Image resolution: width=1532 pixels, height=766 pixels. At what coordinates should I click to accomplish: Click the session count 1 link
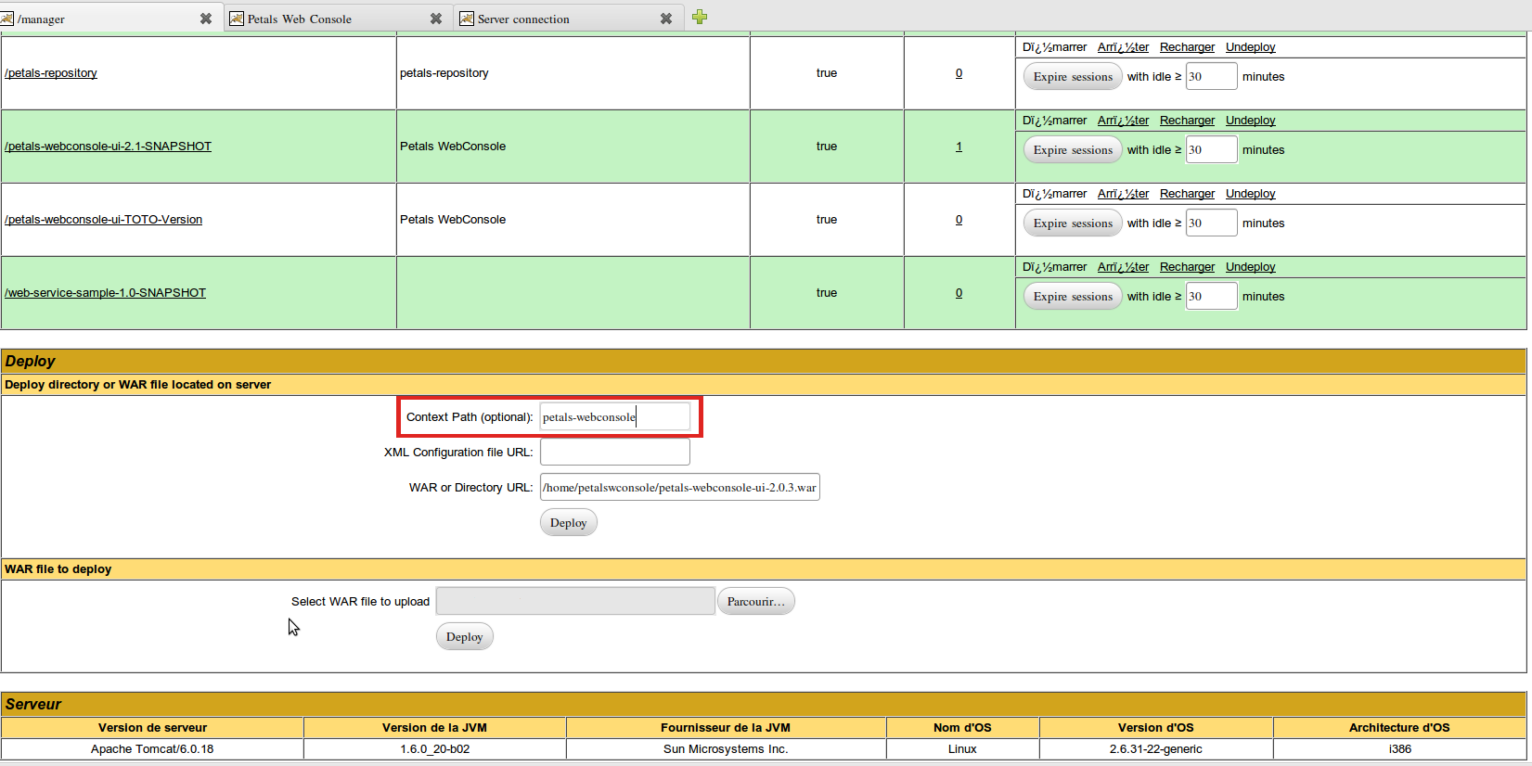959,147
